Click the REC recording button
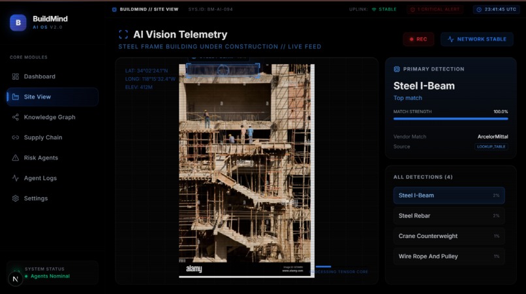The width and height of the screenshot is (526, 294). (418, 39)
